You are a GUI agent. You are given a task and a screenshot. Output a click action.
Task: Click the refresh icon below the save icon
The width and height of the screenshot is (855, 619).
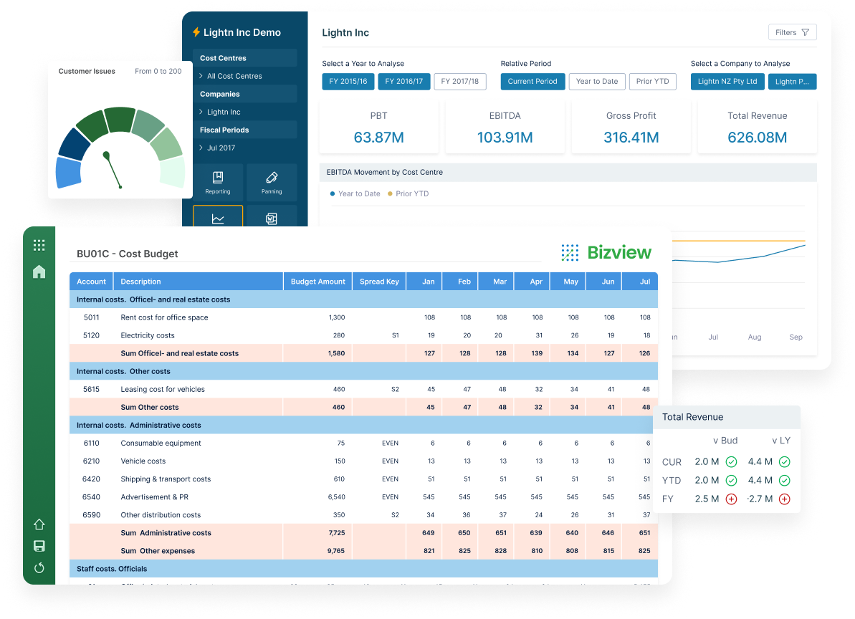point(39,567)
